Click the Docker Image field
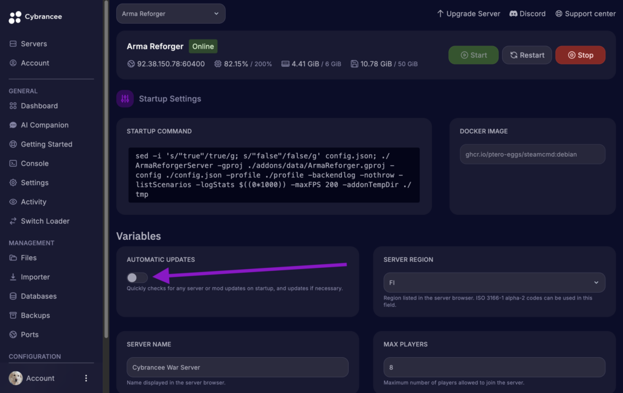Viewport: 623px width, 393px height. (532, 154)
